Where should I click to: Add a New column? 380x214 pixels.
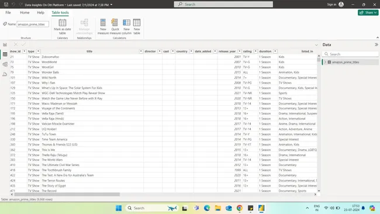126,27
